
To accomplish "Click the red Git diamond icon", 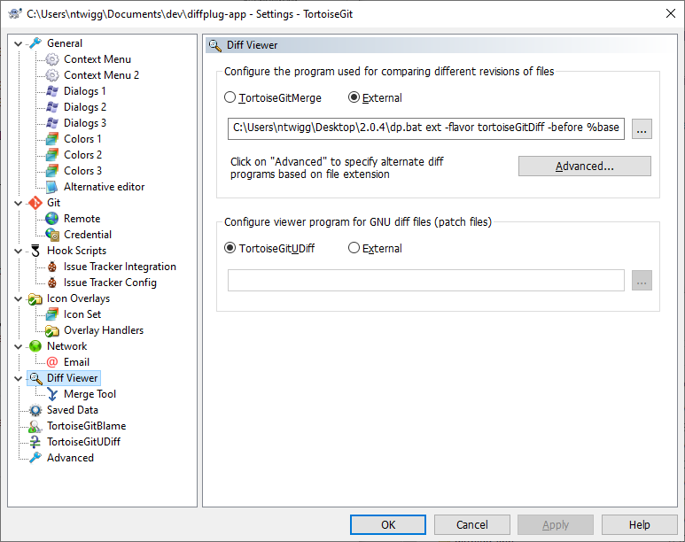I will (x=35, y=203).
